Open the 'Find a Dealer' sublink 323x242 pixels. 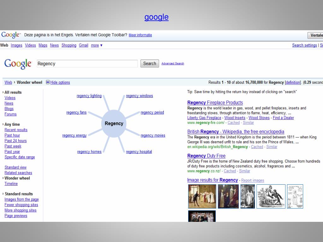[x=283, y=118]
